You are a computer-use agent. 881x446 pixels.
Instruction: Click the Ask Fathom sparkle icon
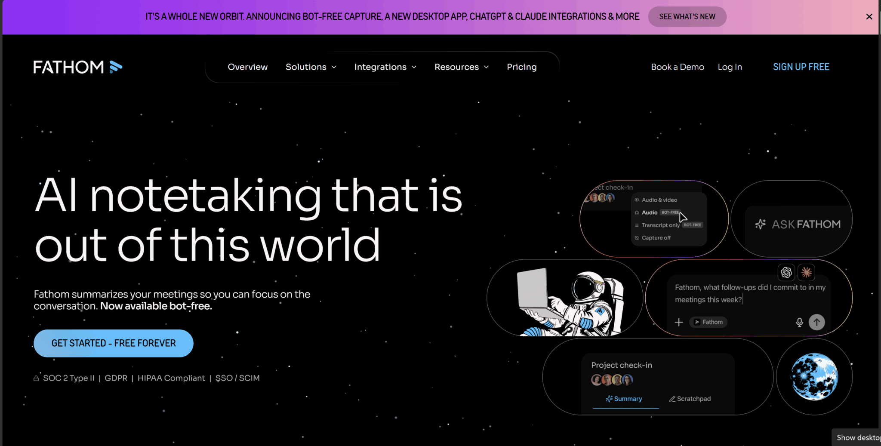coord(760,224)
